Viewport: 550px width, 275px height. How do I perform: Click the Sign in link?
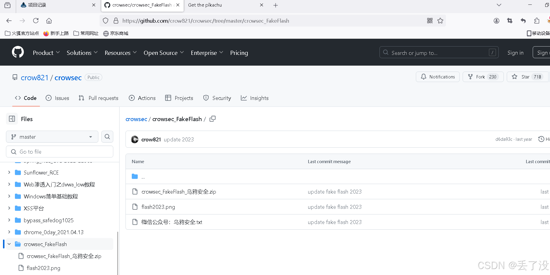click(515, 53)
